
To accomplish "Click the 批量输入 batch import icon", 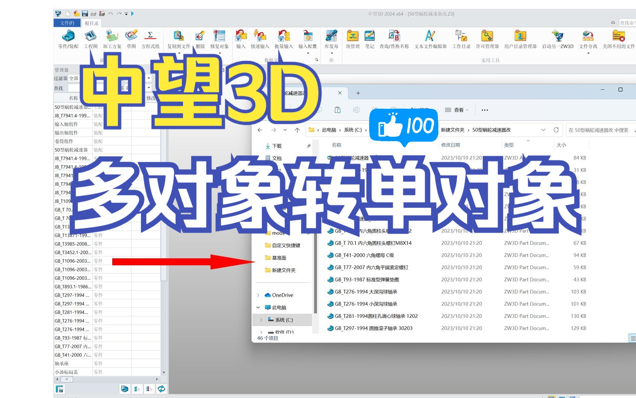I will pyautogui.click(x=284, y=39).
